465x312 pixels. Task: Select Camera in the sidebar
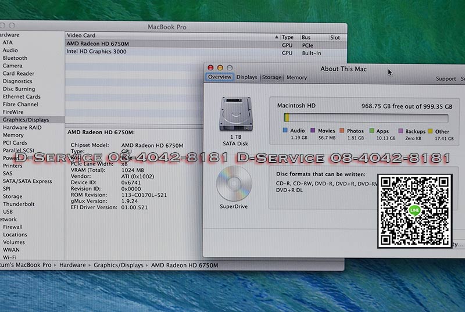click(x=12, y=66)
